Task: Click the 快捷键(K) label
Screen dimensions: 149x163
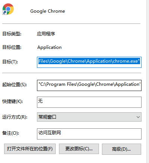Action: 13,101
